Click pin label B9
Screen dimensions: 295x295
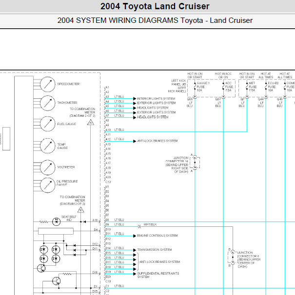(x=107, y=224)
